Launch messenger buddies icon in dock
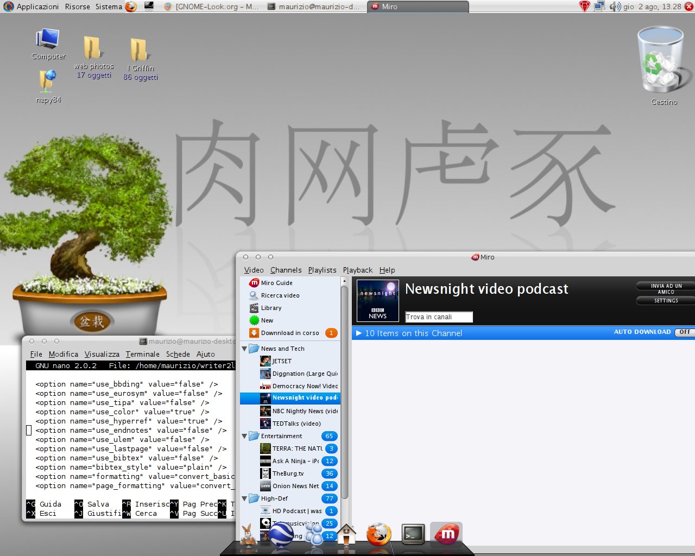 [314, 534]
